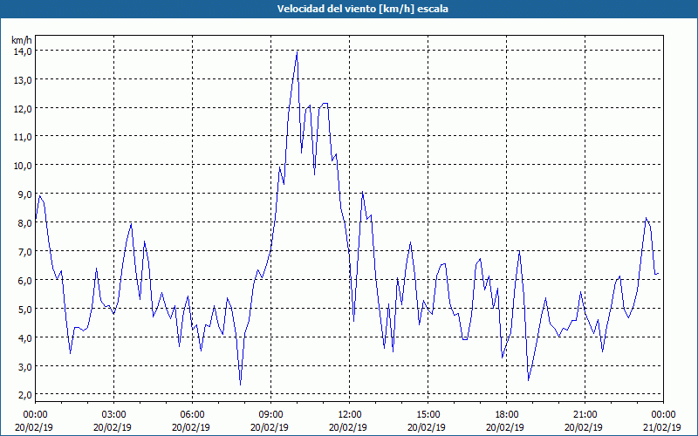Select the "2,0" vertical axis label
Image resolution: width=698 pixels, height=436 pixels.
click(24, 395)
